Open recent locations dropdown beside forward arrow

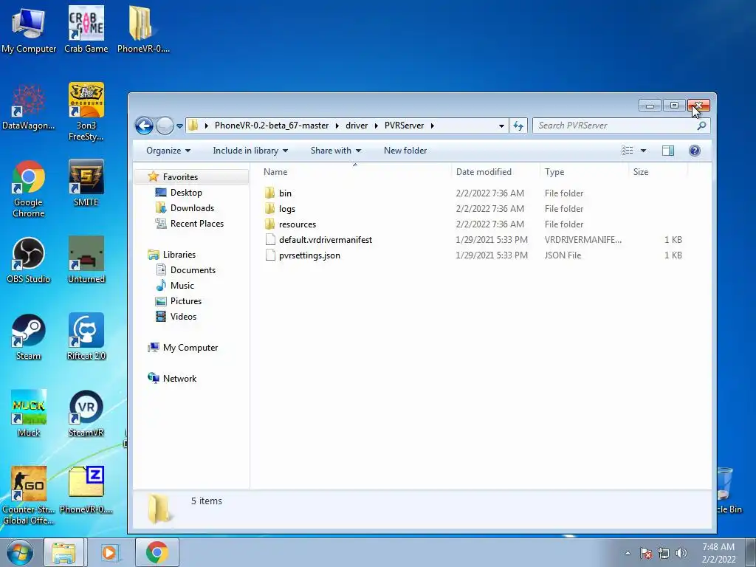click(179, 126)
